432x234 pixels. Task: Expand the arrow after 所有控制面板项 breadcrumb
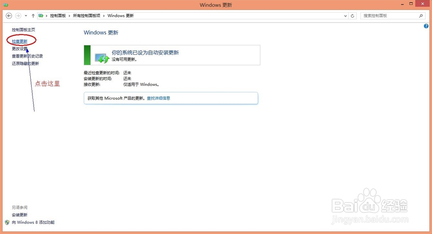click(x=104, y=16)
